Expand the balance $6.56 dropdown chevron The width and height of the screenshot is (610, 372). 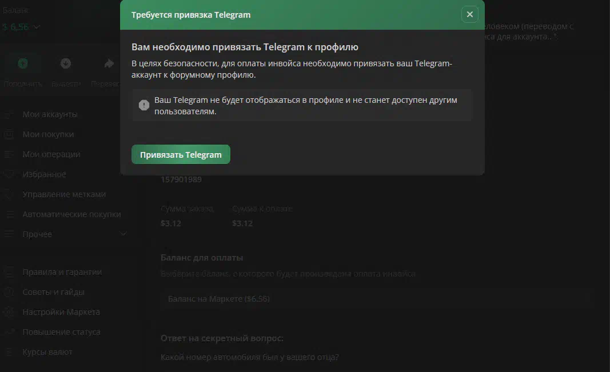[x=37, y=27]
